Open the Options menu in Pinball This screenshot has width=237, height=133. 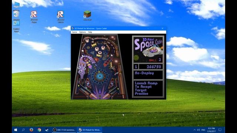click(82, 32)
